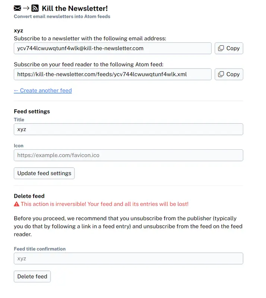The height and width of the screenshot is (298, 266).
Task: Click the RSS feed icon in the header
Action: point(35,8)
